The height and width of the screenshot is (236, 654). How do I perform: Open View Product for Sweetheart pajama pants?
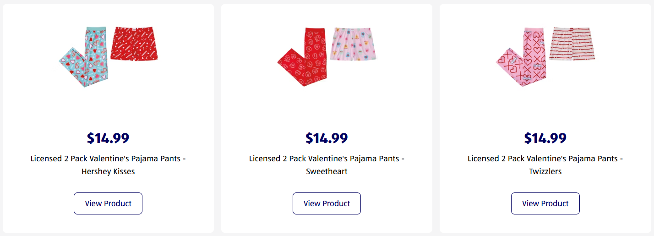[327, 203]
